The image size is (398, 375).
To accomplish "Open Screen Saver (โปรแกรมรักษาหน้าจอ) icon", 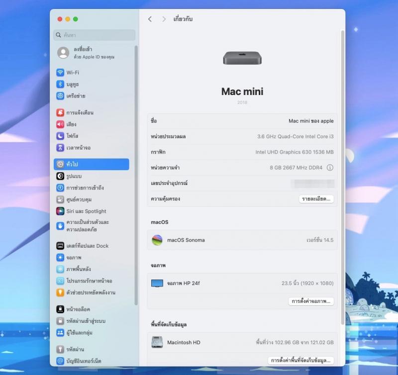I will click(60, 281).
